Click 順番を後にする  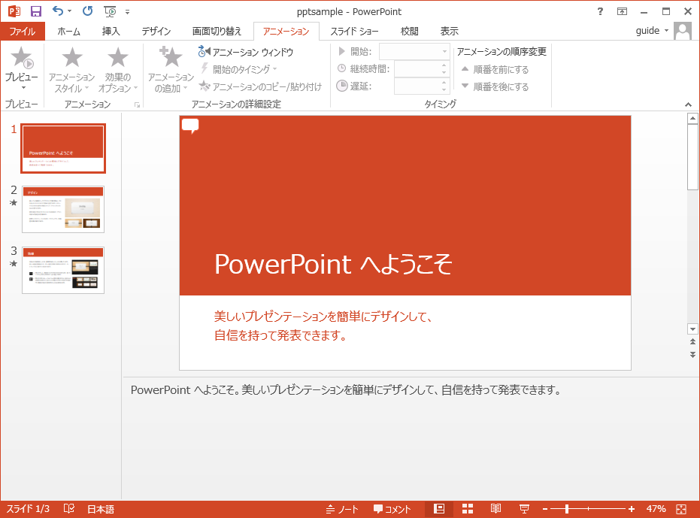coord(495,86)
